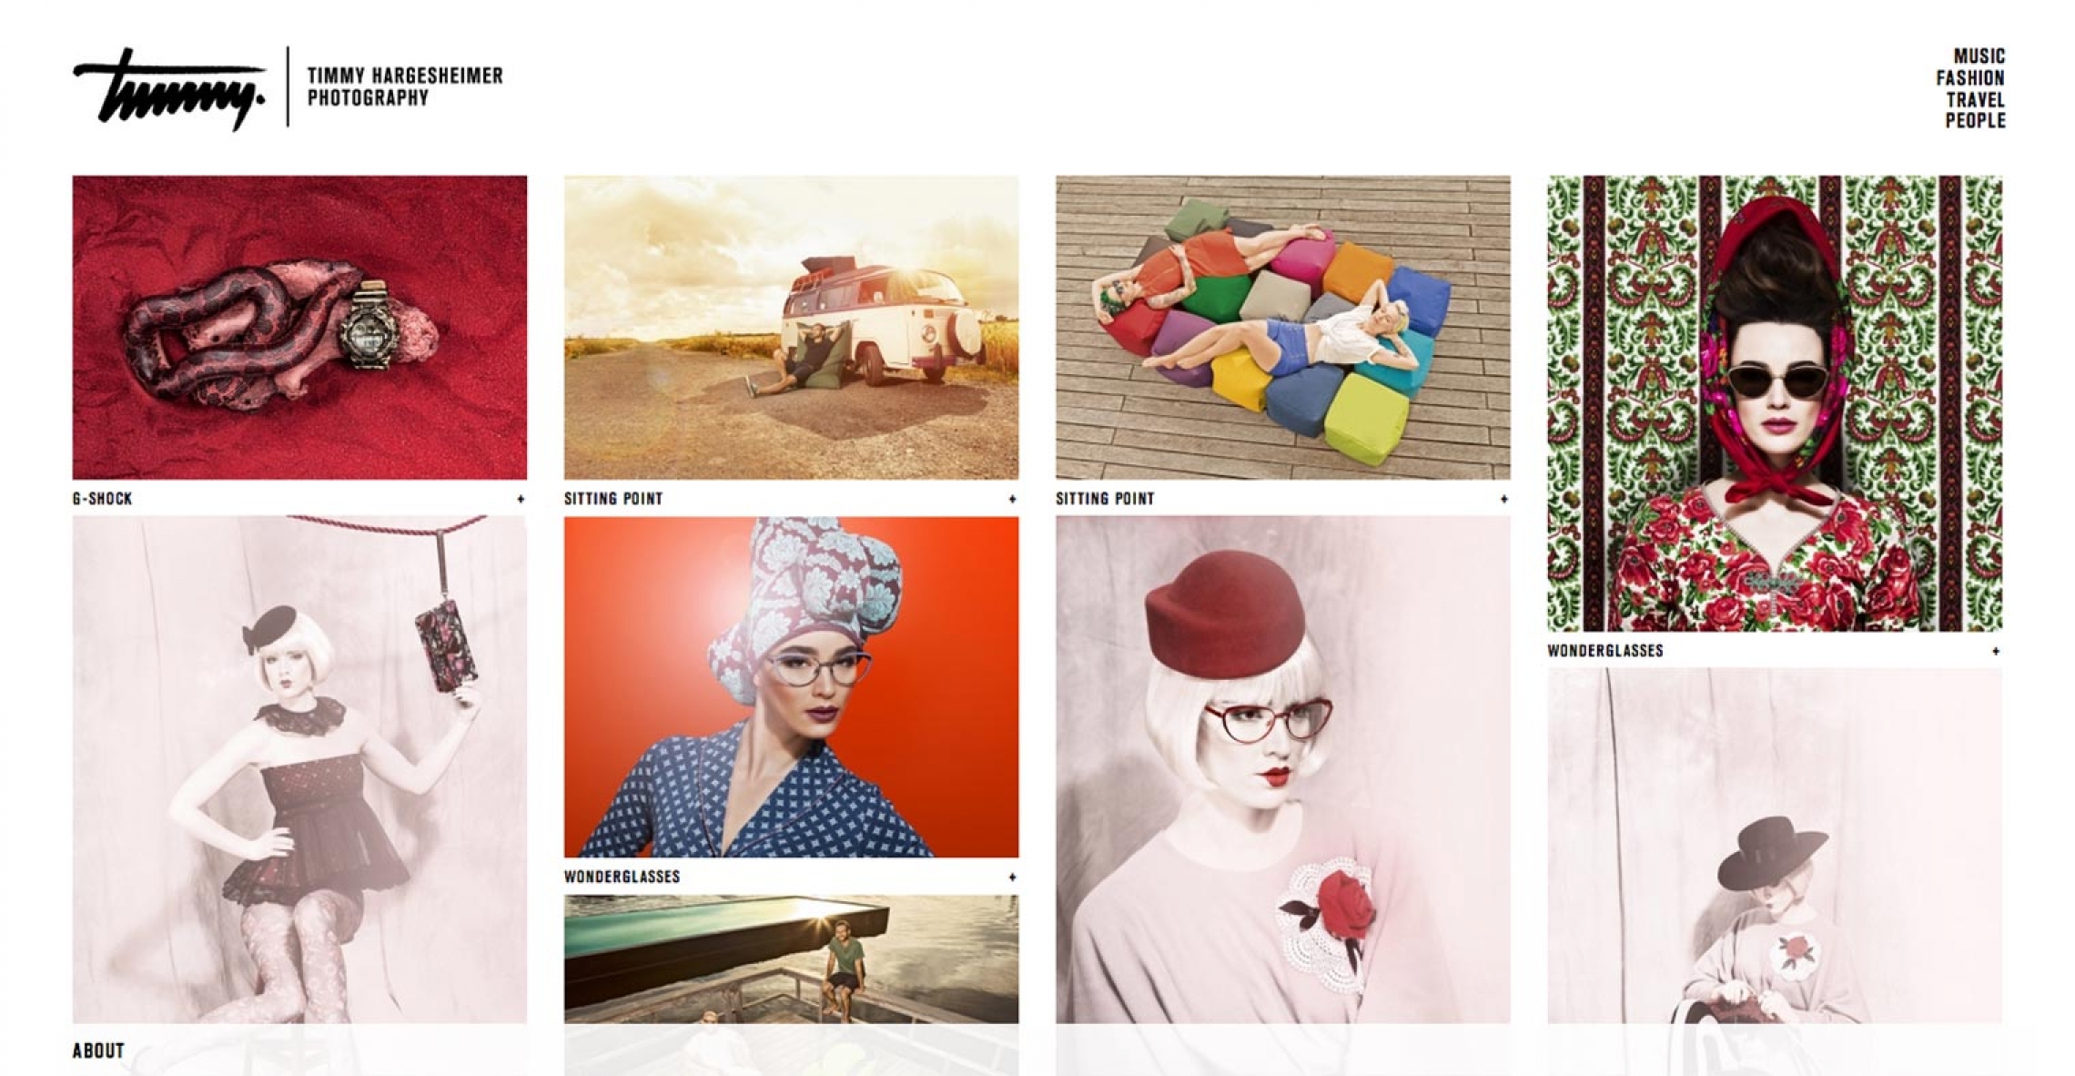This screenshot has width=2075, height=1076.
Task: Open the woman holding clutch photo
Action: click(299, 770)
